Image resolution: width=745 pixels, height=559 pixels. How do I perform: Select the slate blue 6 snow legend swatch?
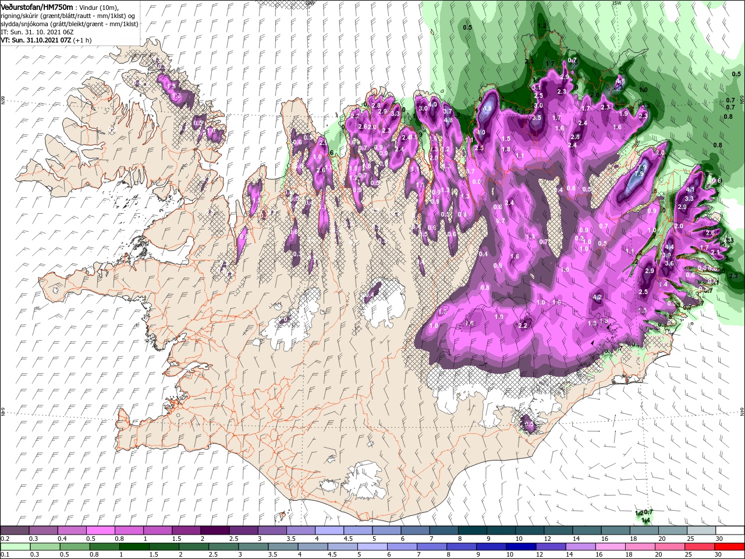(x=416, y=530)
